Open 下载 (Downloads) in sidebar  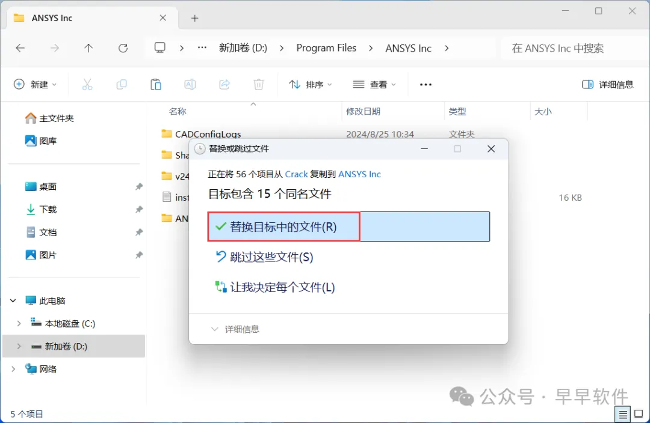[x=41, y=210]
